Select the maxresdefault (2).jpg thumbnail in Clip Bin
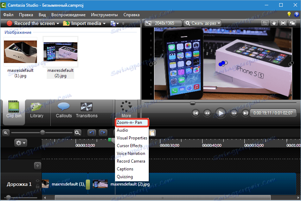Image resolution: width=301 pixels, height=201 pixels. 60,52
